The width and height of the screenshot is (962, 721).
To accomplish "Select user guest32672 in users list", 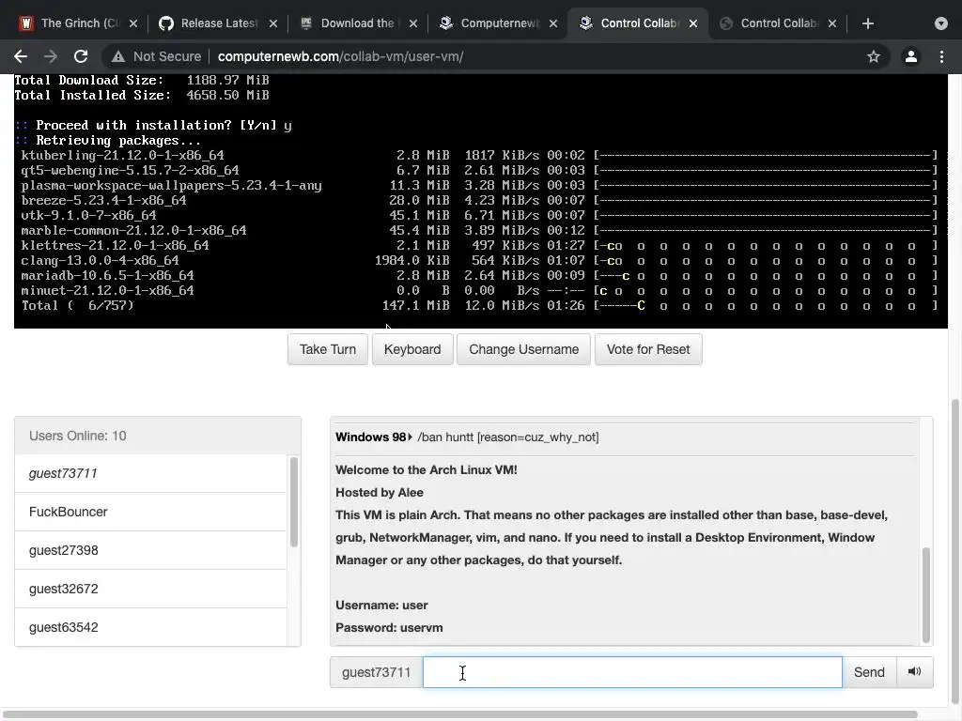I will 151,589.
